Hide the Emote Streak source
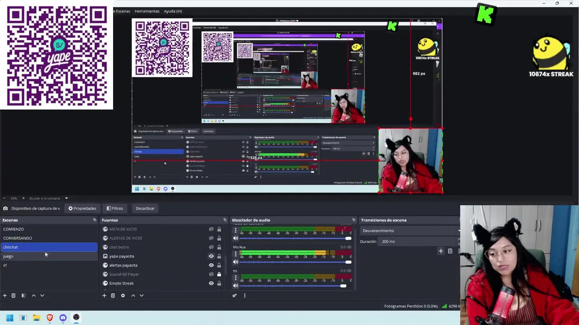The height and width of the screenshot is (325, 579). coord(211,283)
